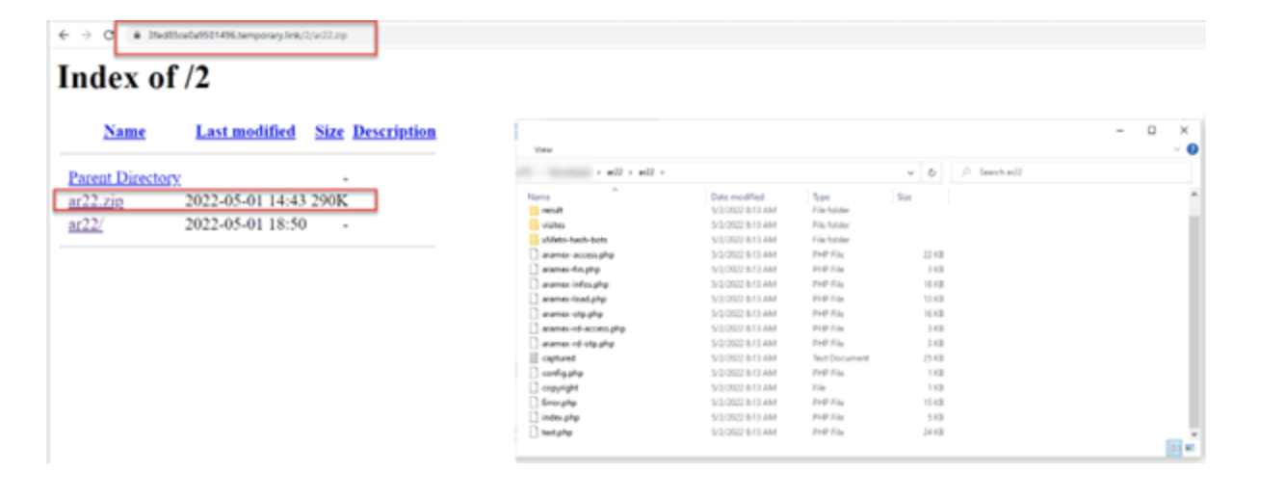Open the View ribbon tab
This screenshot has height=499, width=1285.
(x=543, y=150)
